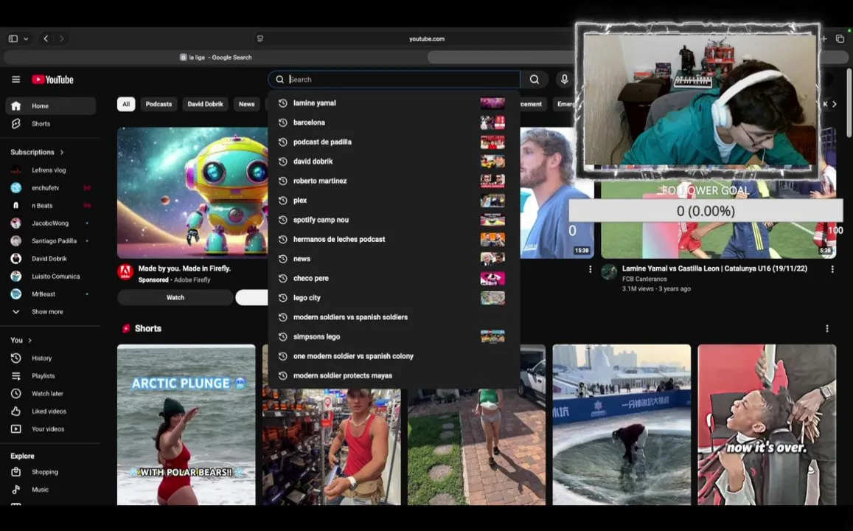The height and width of the screenshot is (531, 853).
Task: Open Safari page reader icon in address bar
Action: pyautogui.click(x=260, y=38)
